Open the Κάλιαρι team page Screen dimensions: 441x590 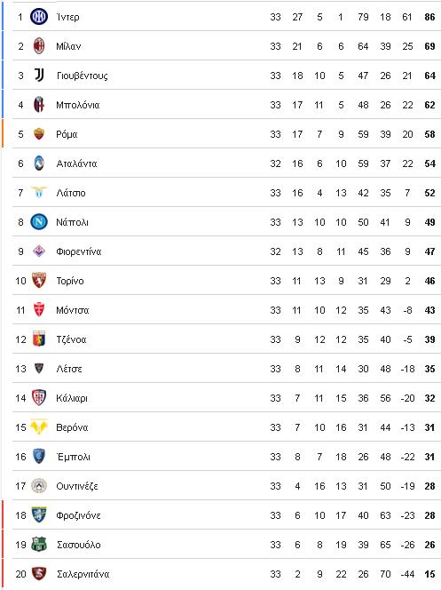point(72,398)
